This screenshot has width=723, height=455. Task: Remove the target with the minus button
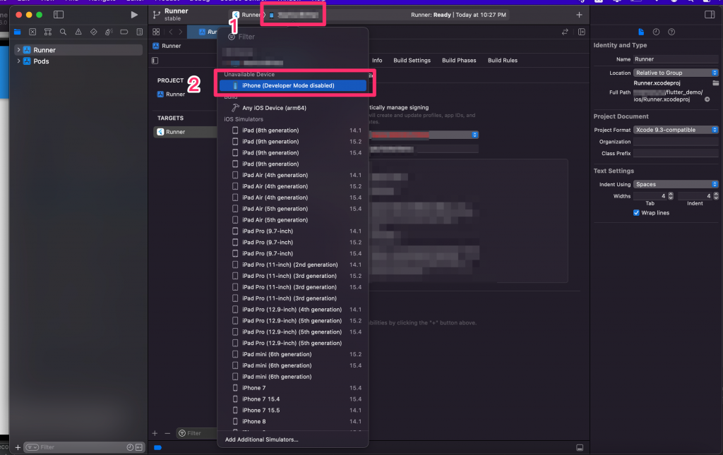pyautogui.click(x=167, y=433)
